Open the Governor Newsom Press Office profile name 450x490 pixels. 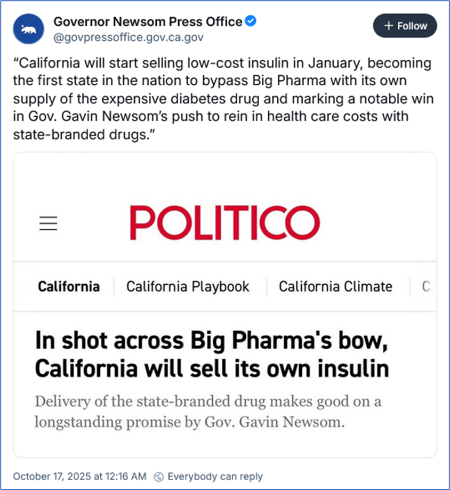pos(148,22)
